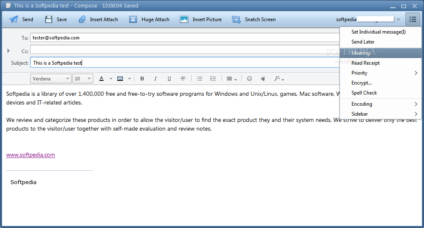Screen dimensions: 424x228
Task: Choose Spell Check from the menu
Action: tap(381, 92)
